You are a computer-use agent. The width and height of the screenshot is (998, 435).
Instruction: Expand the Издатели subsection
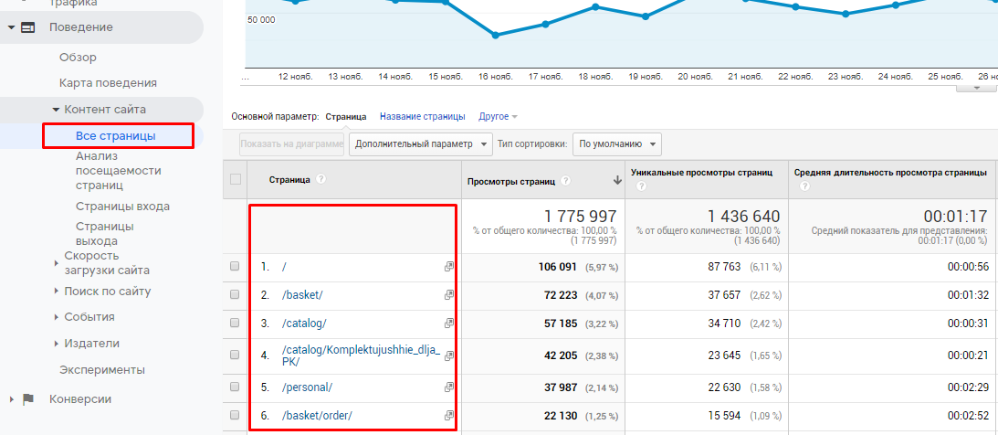[56, 344]
